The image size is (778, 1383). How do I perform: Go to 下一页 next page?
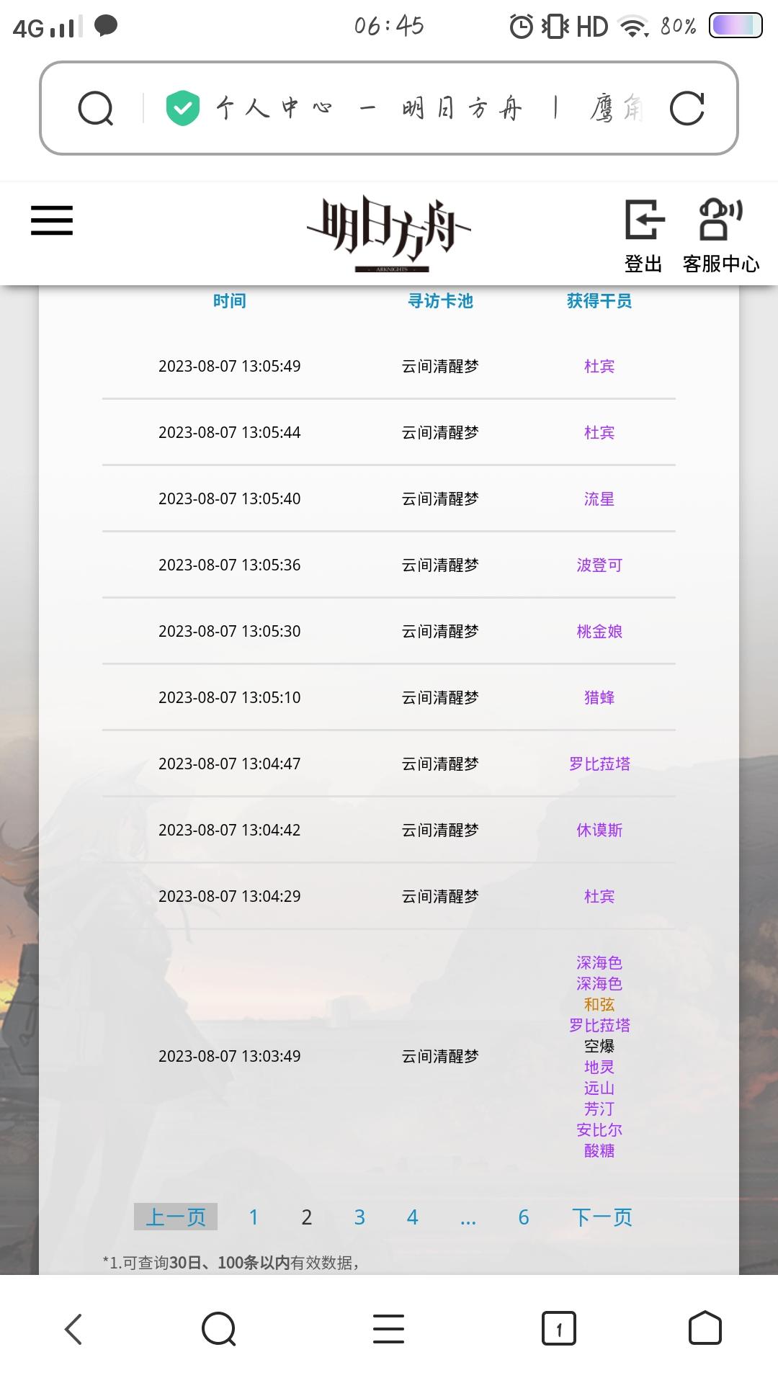(x=602, y=1217)
